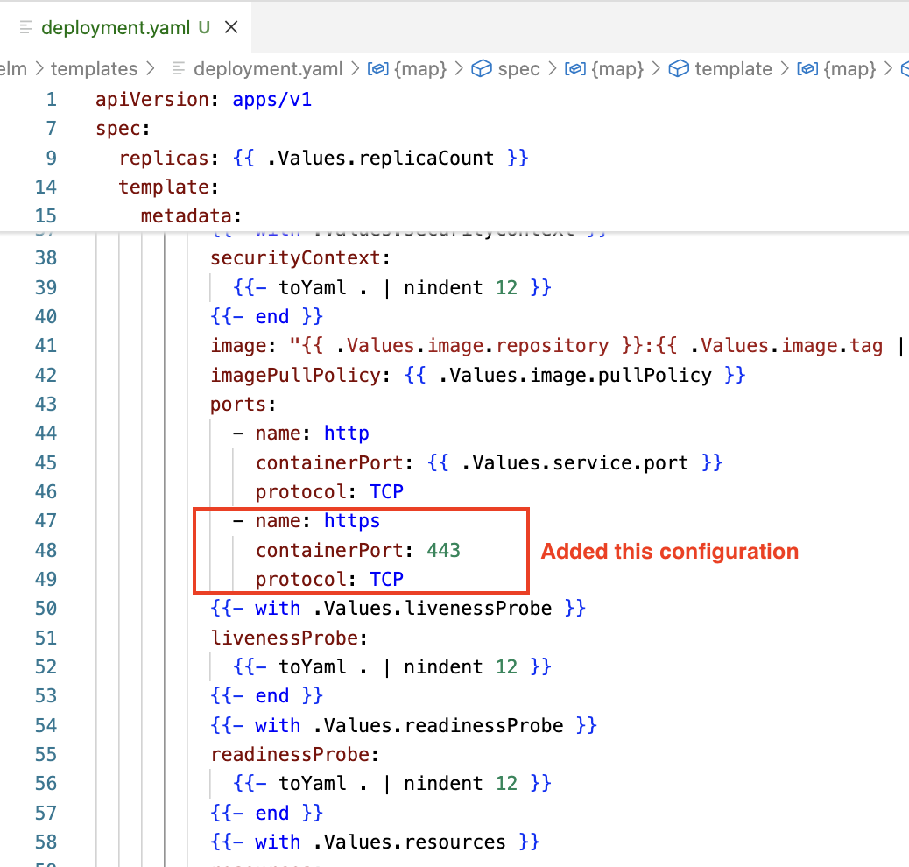Image resolution: width=909 pixels, height=867 pixels.
Task: Select the {map} breadcrumb after spec
Action: point(617,69)
